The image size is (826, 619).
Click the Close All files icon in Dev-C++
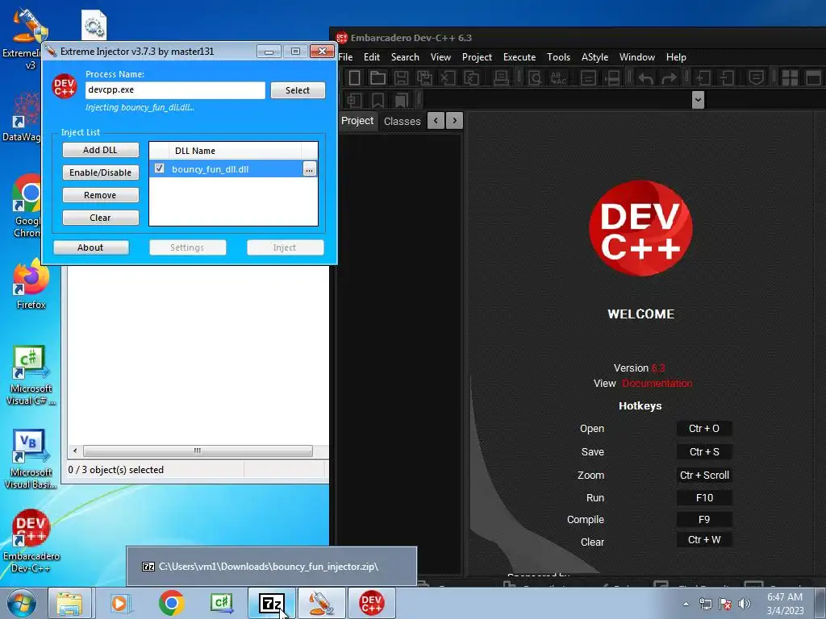[x=471, y=78]
